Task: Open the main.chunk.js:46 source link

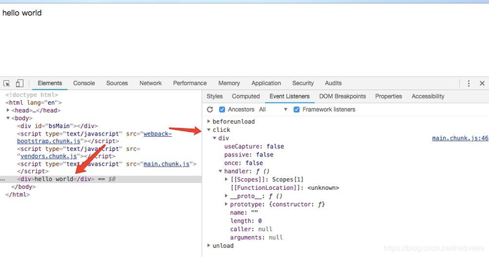Action: (x=460, y=138)
